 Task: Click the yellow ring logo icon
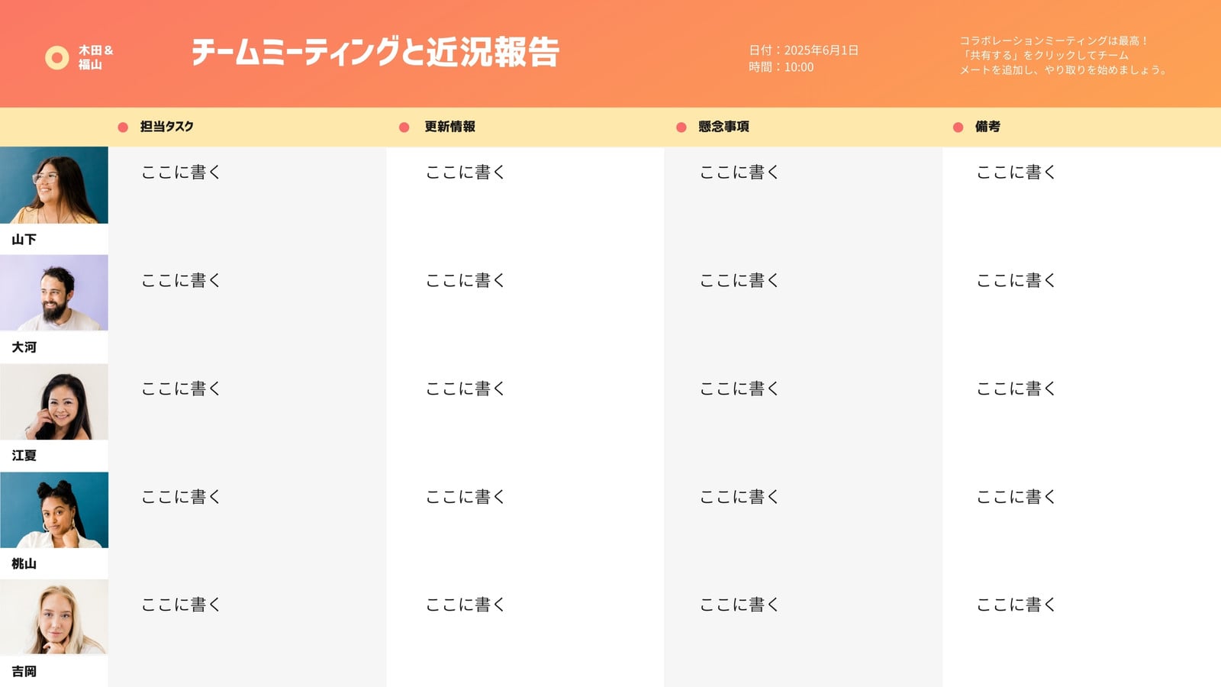click(57, 57)
